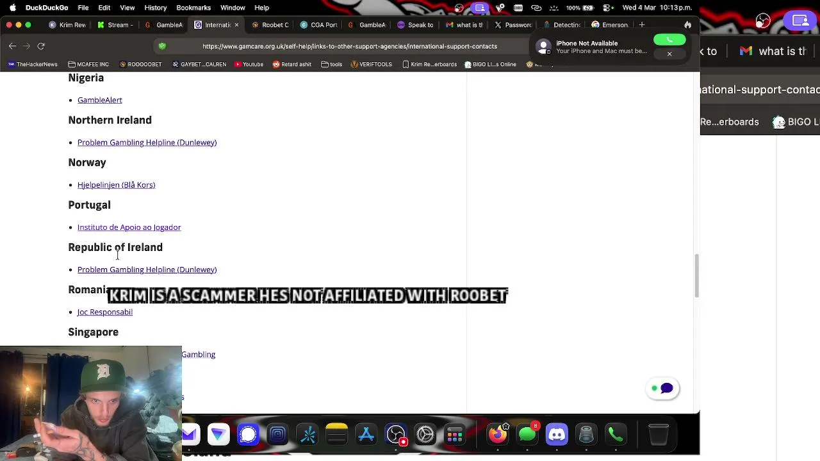Open the GambleAlert link under Nigeria
The width and height of the screenshot is (820, 461).
coord(99,100)
